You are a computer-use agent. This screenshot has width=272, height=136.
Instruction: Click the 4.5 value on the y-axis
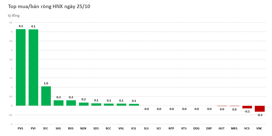11,23
